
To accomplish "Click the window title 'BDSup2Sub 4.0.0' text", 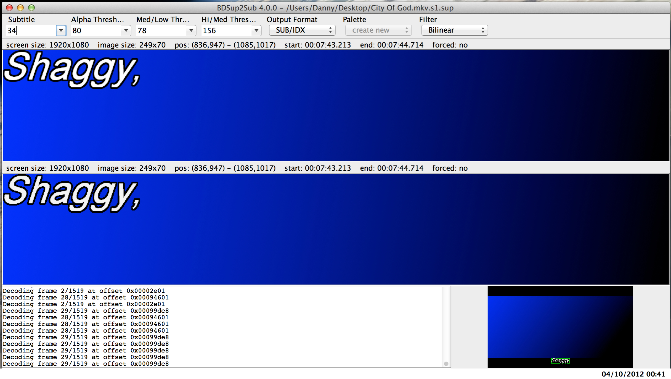I will coord(247,8).
